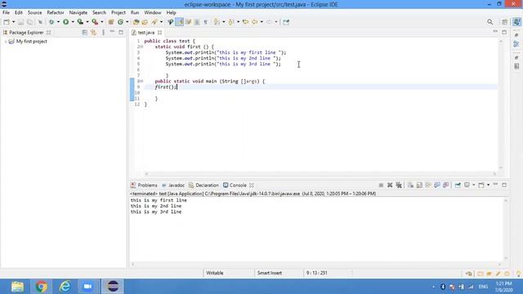Open the Refactor menu

56,13
